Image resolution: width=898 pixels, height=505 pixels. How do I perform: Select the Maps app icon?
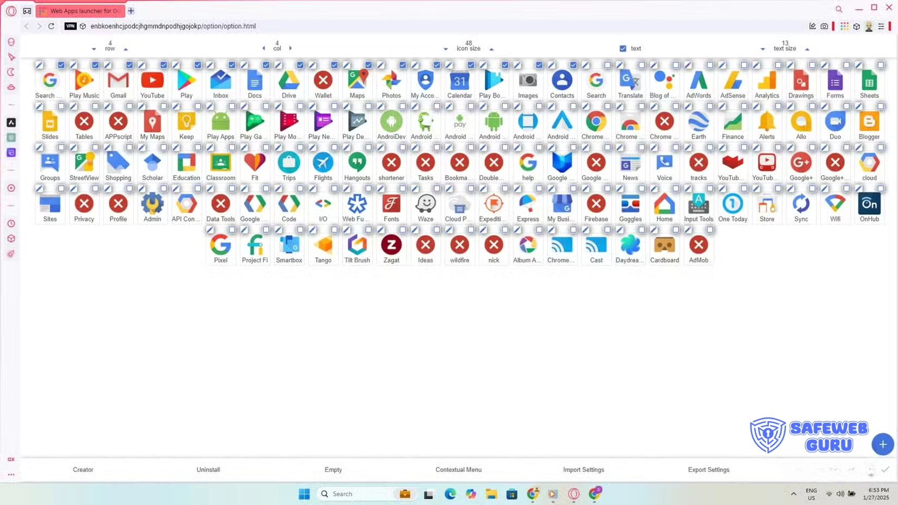[x=357, y=81]
